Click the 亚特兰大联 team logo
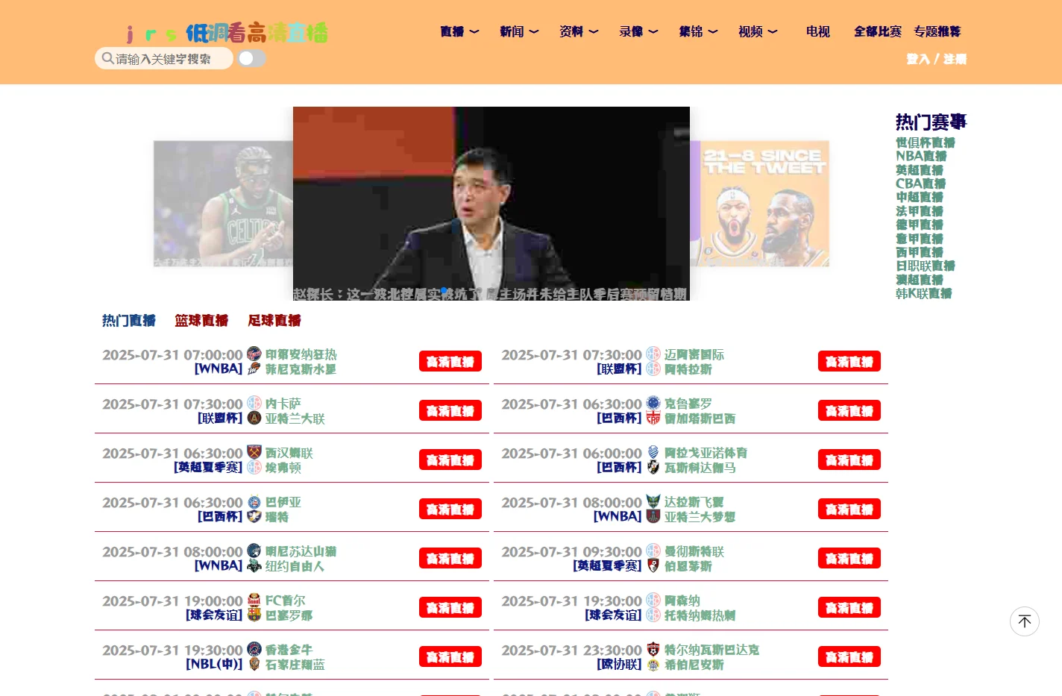Screen dimensions: 1062x696 tap(254, 418)
